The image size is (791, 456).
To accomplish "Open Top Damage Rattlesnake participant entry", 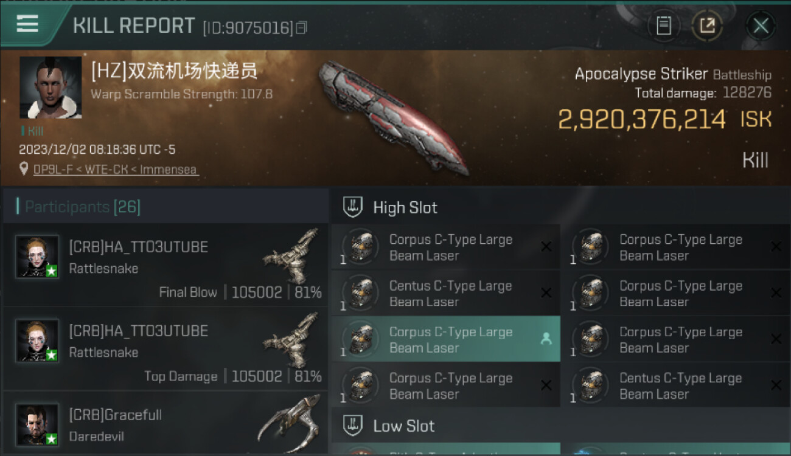I will [166, 348].
